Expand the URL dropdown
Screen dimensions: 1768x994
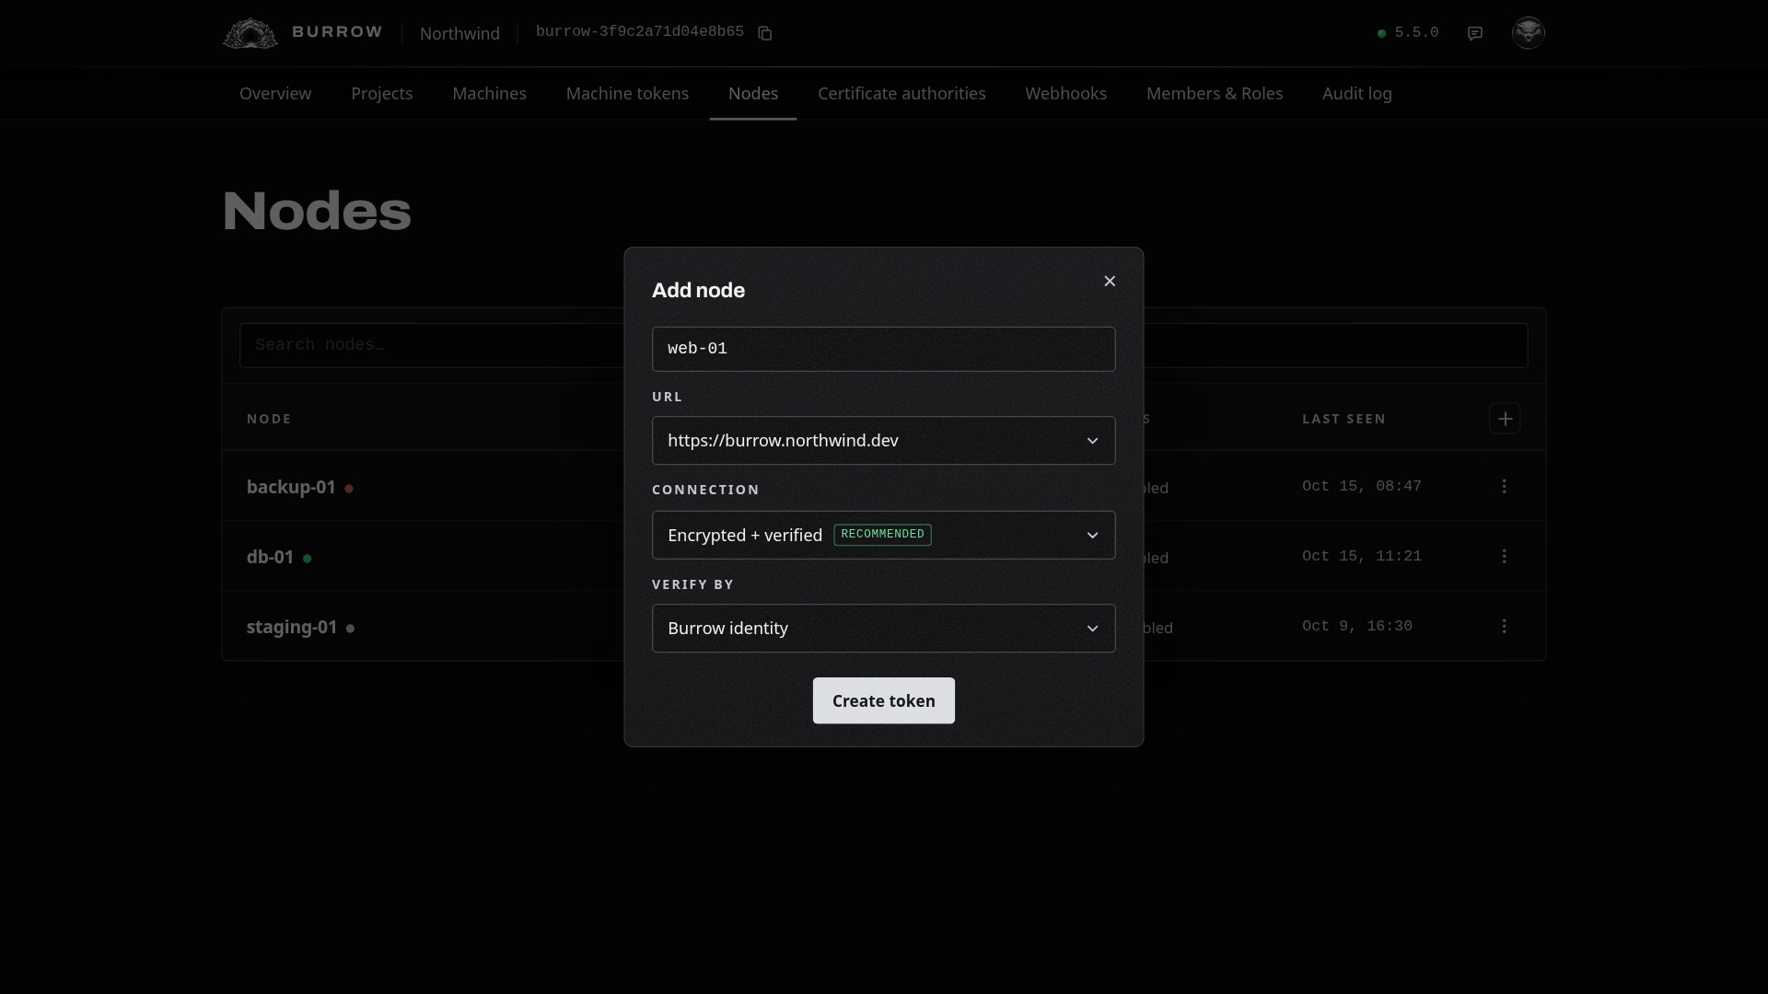(x=883, y=440)
